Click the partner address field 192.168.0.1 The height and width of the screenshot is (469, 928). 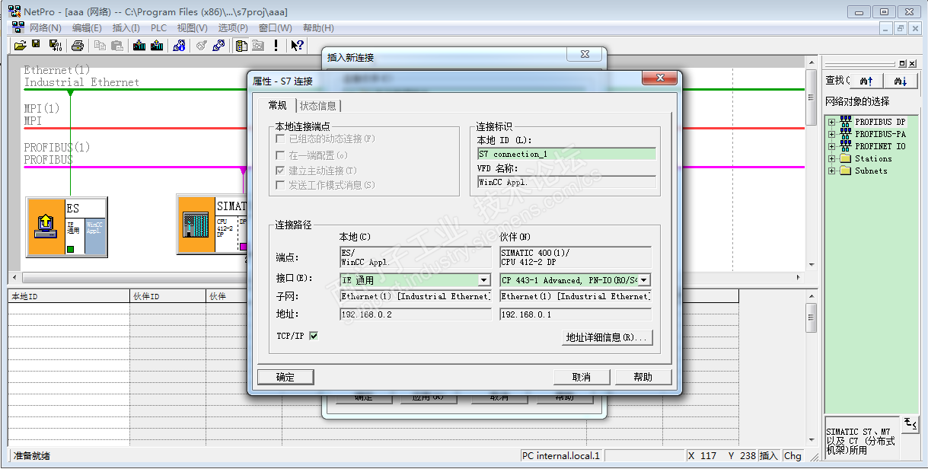click(576, 314)
